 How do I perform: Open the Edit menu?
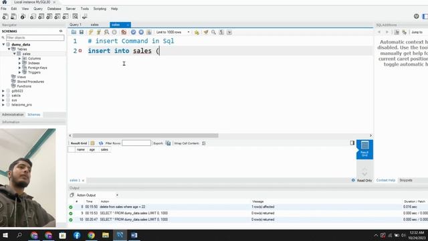[14, 9]
